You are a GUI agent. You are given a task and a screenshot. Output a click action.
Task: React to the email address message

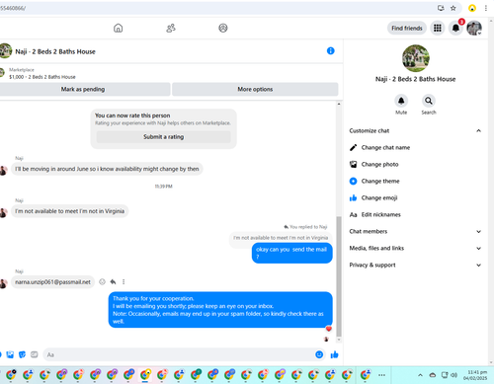[x=102, y=282]
